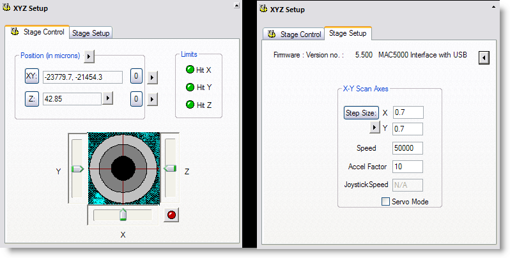Click the green Hit Z limit indicator
This screenshot has height=258, width=510.
[190, 104]
